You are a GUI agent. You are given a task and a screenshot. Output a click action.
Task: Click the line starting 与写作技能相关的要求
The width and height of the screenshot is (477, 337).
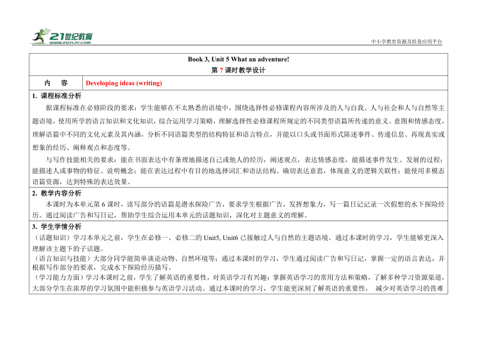pyautogui.click(x=245, y=160)
